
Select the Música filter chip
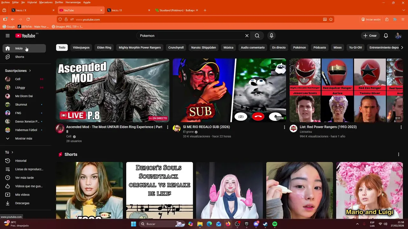click(229, 48)
